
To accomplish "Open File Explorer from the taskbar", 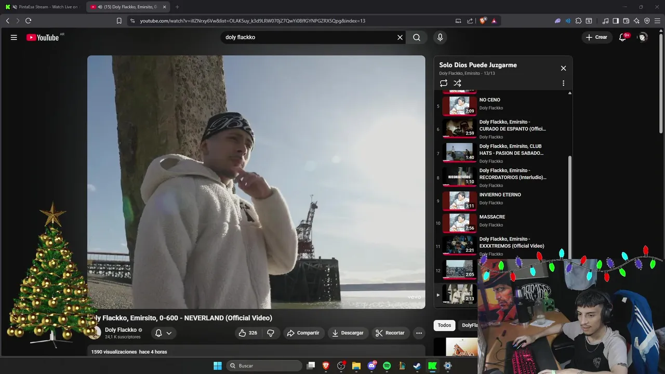I will (356, 366).
